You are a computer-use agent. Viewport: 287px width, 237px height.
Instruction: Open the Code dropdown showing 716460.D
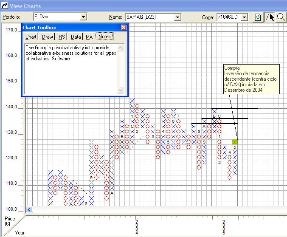click(x=245, y=17)
